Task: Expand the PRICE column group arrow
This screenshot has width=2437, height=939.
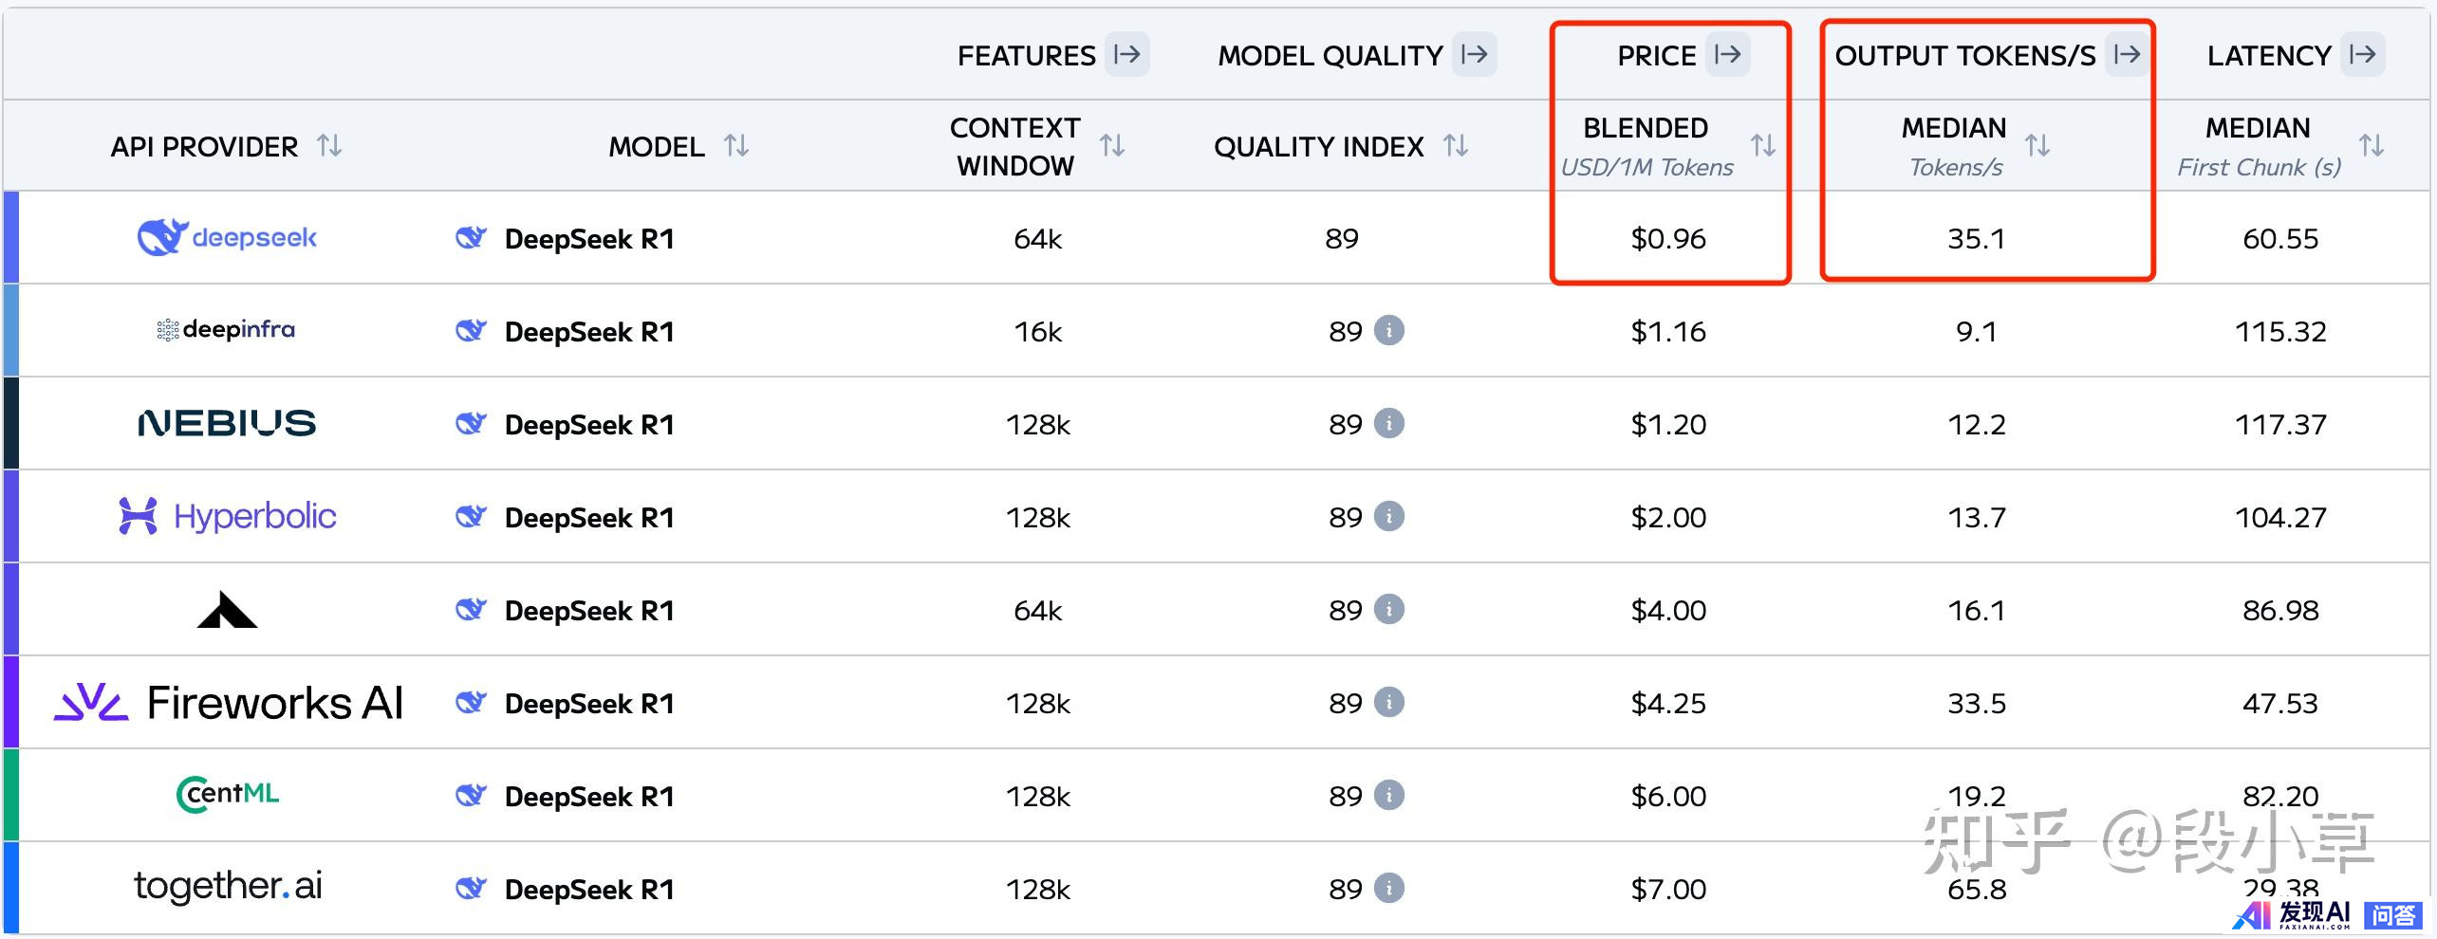Action: (1727, 54)
